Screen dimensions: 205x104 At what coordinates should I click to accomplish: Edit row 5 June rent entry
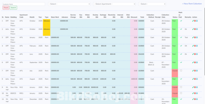(193, 54)
